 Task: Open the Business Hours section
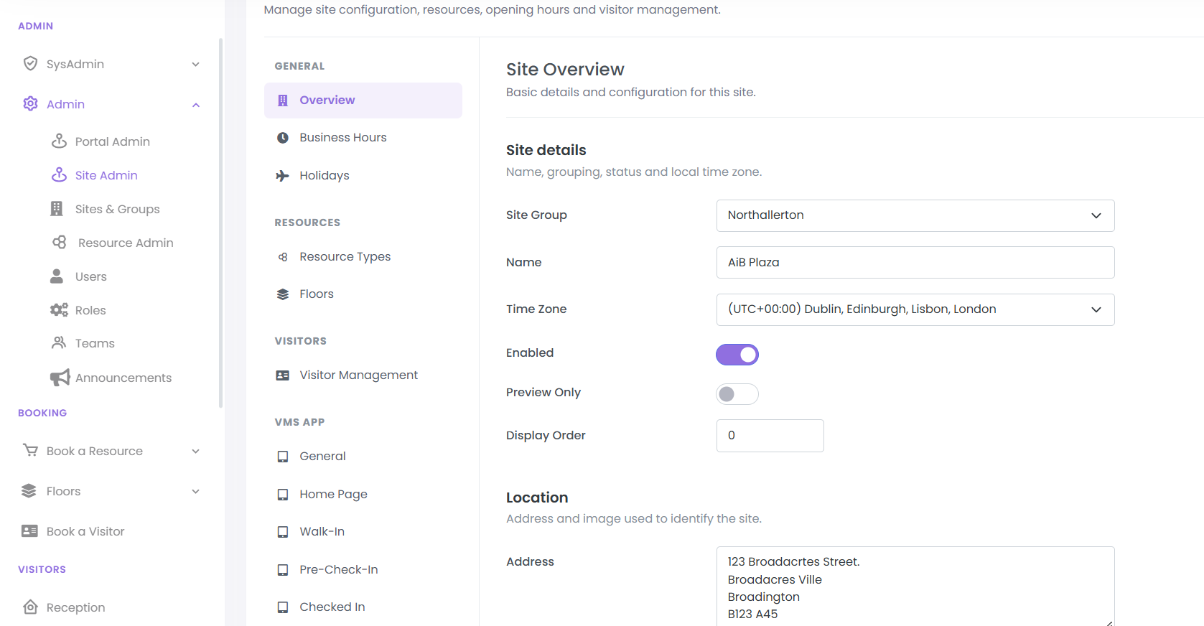(x=363, y=138)
